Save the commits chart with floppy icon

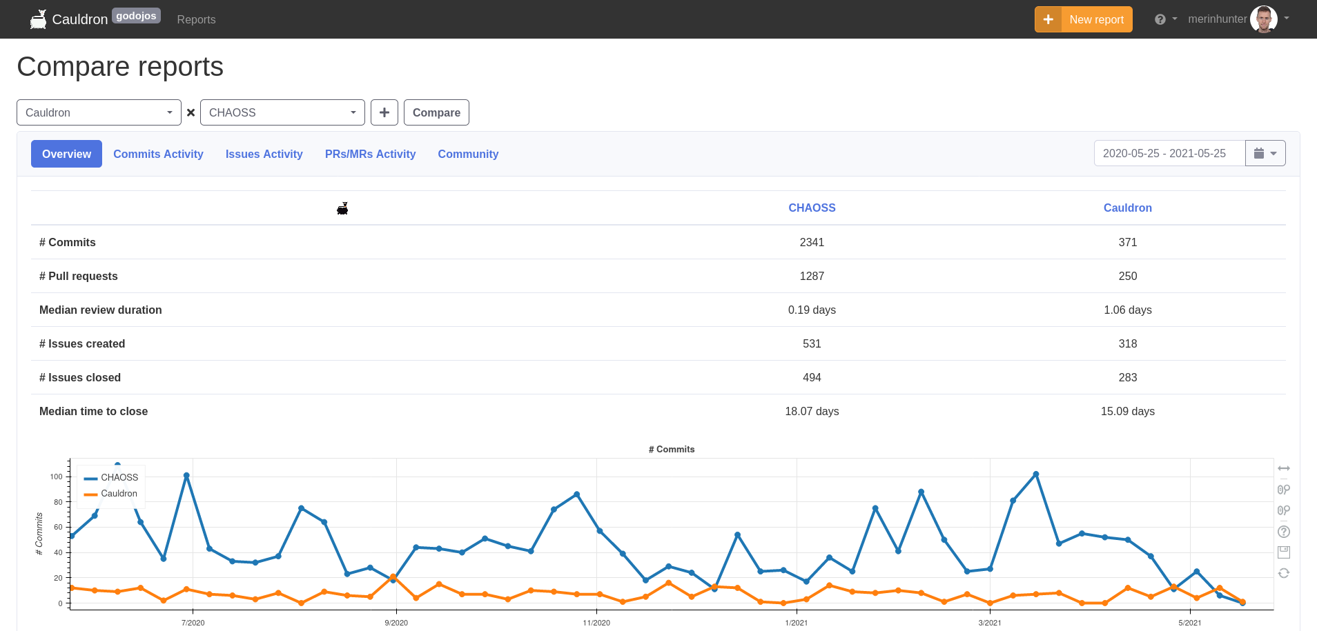pos(1284,552)
